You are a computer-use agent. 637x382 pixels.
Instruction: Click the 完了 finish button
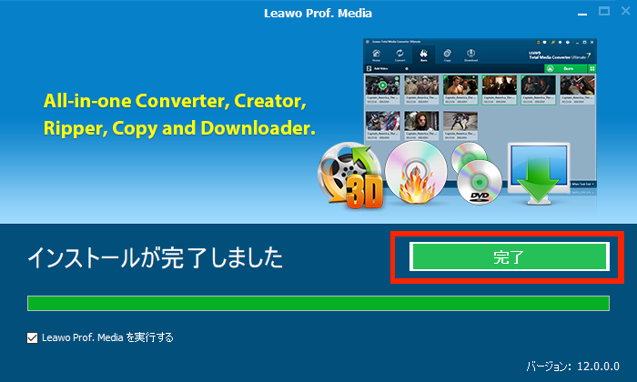pos(509,256)
